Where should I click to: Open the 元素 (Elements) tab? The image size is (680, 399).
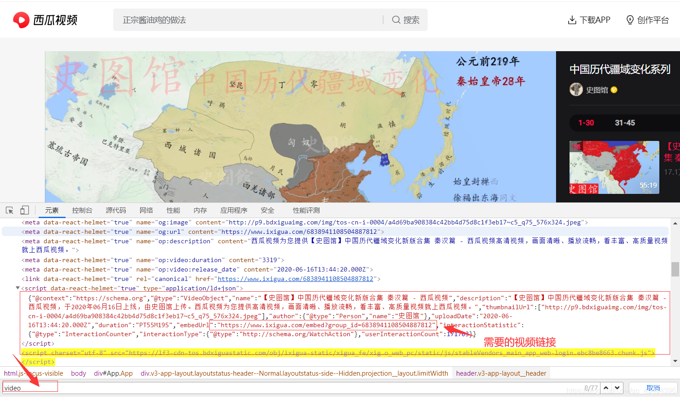(x=52, y=210)
